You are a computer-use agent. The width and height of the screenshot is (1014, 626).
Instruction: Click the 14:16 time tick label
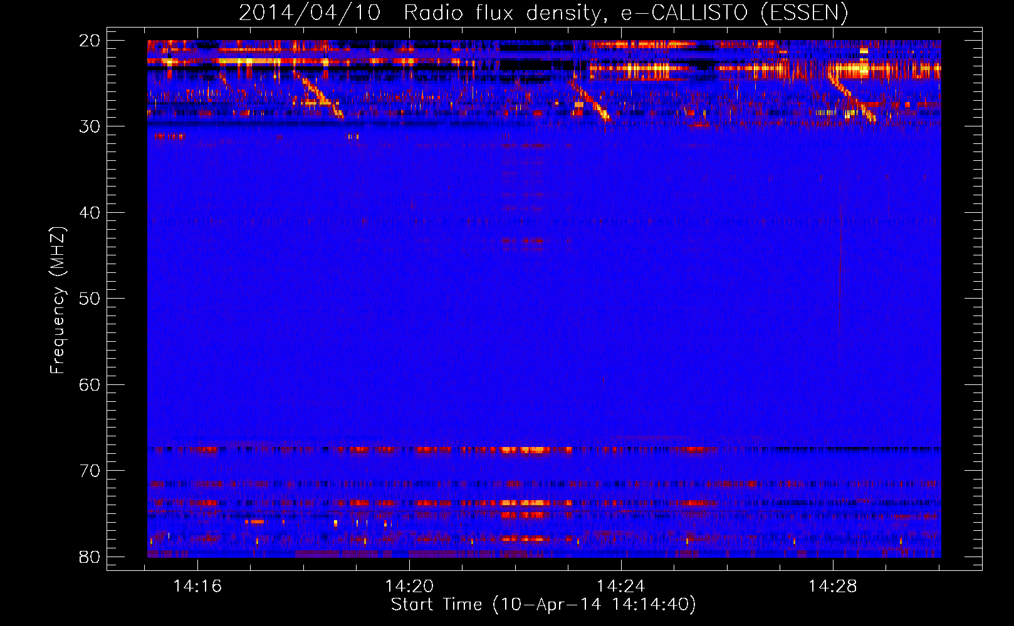(x=197, y=587)
